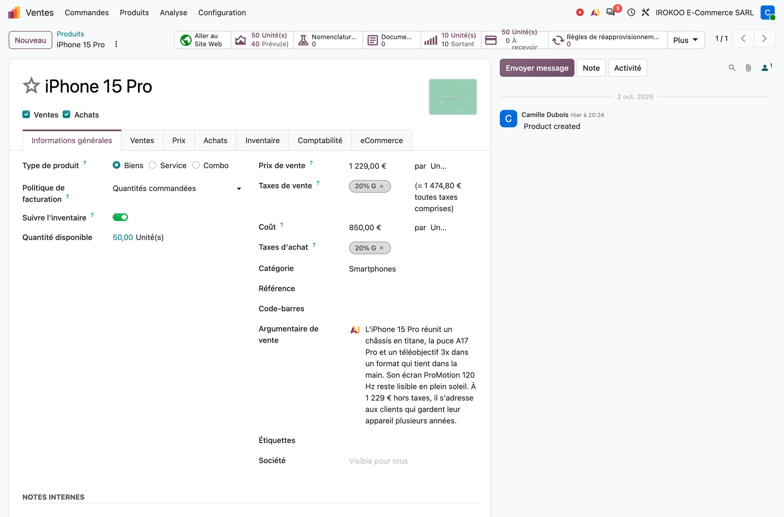Click the red record icon in top bar

pyautogui.click(x=579, y=13)
